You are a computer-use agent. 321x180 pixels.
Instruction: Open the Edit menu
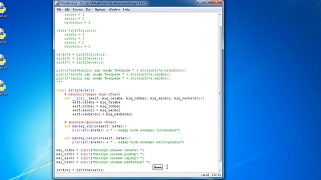click(x=67, y=9)
